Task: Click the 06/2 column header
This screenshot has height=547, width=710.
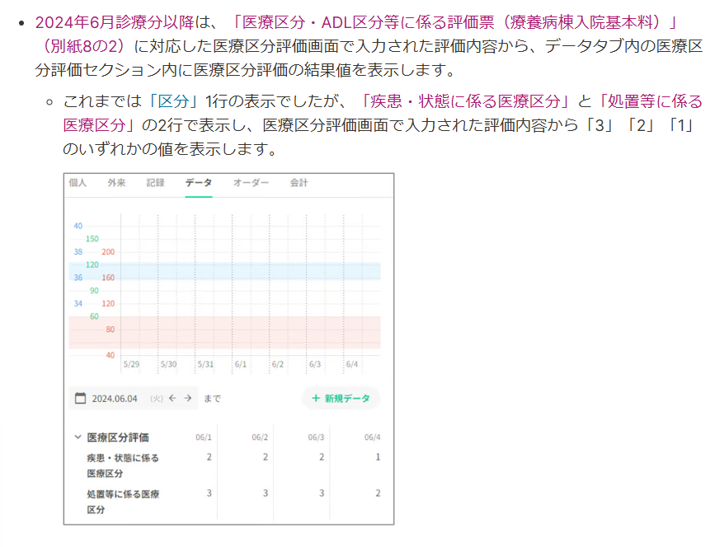Action: tap(260, 437)
